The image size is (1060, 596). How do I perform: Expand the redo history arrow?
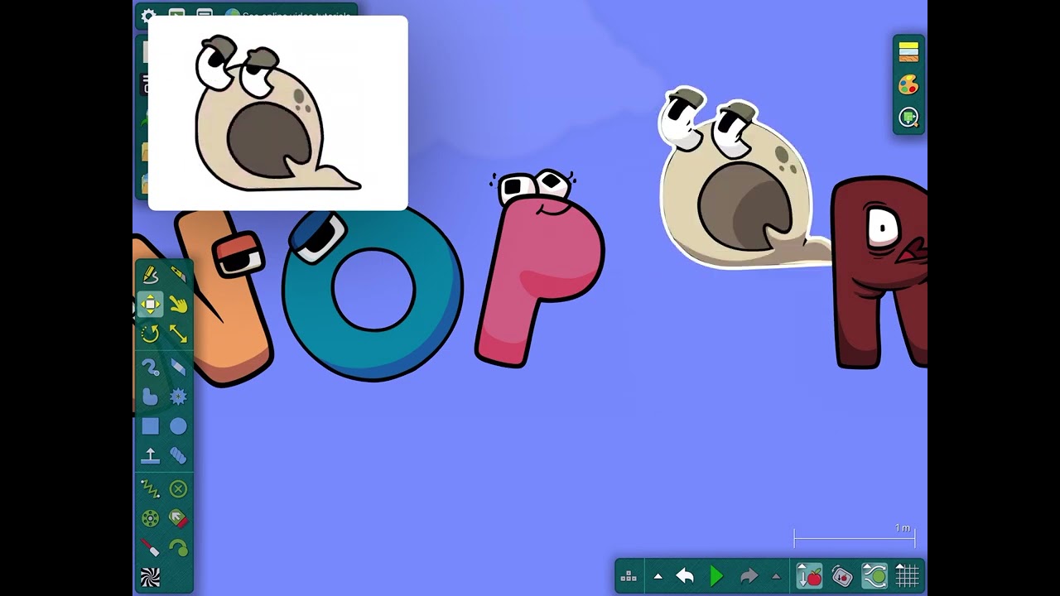[776, 576]
